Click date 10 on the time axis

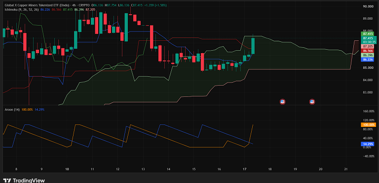67,169
